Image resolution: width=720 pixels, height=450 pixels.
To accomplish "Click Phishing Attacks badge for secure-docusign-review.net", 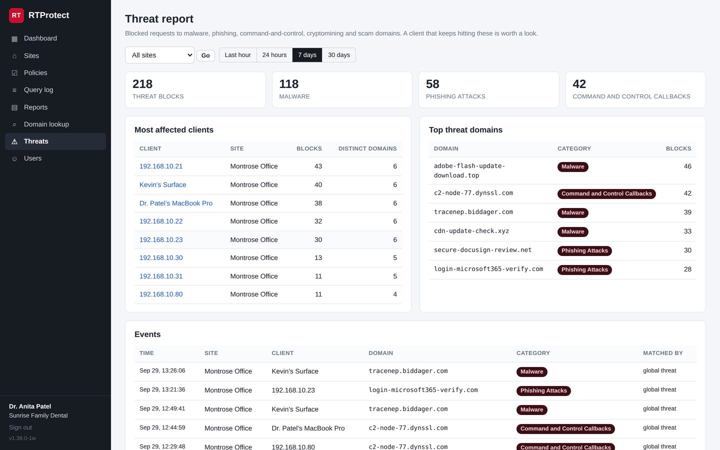I will pyautogui.click(x=584, y=251).
